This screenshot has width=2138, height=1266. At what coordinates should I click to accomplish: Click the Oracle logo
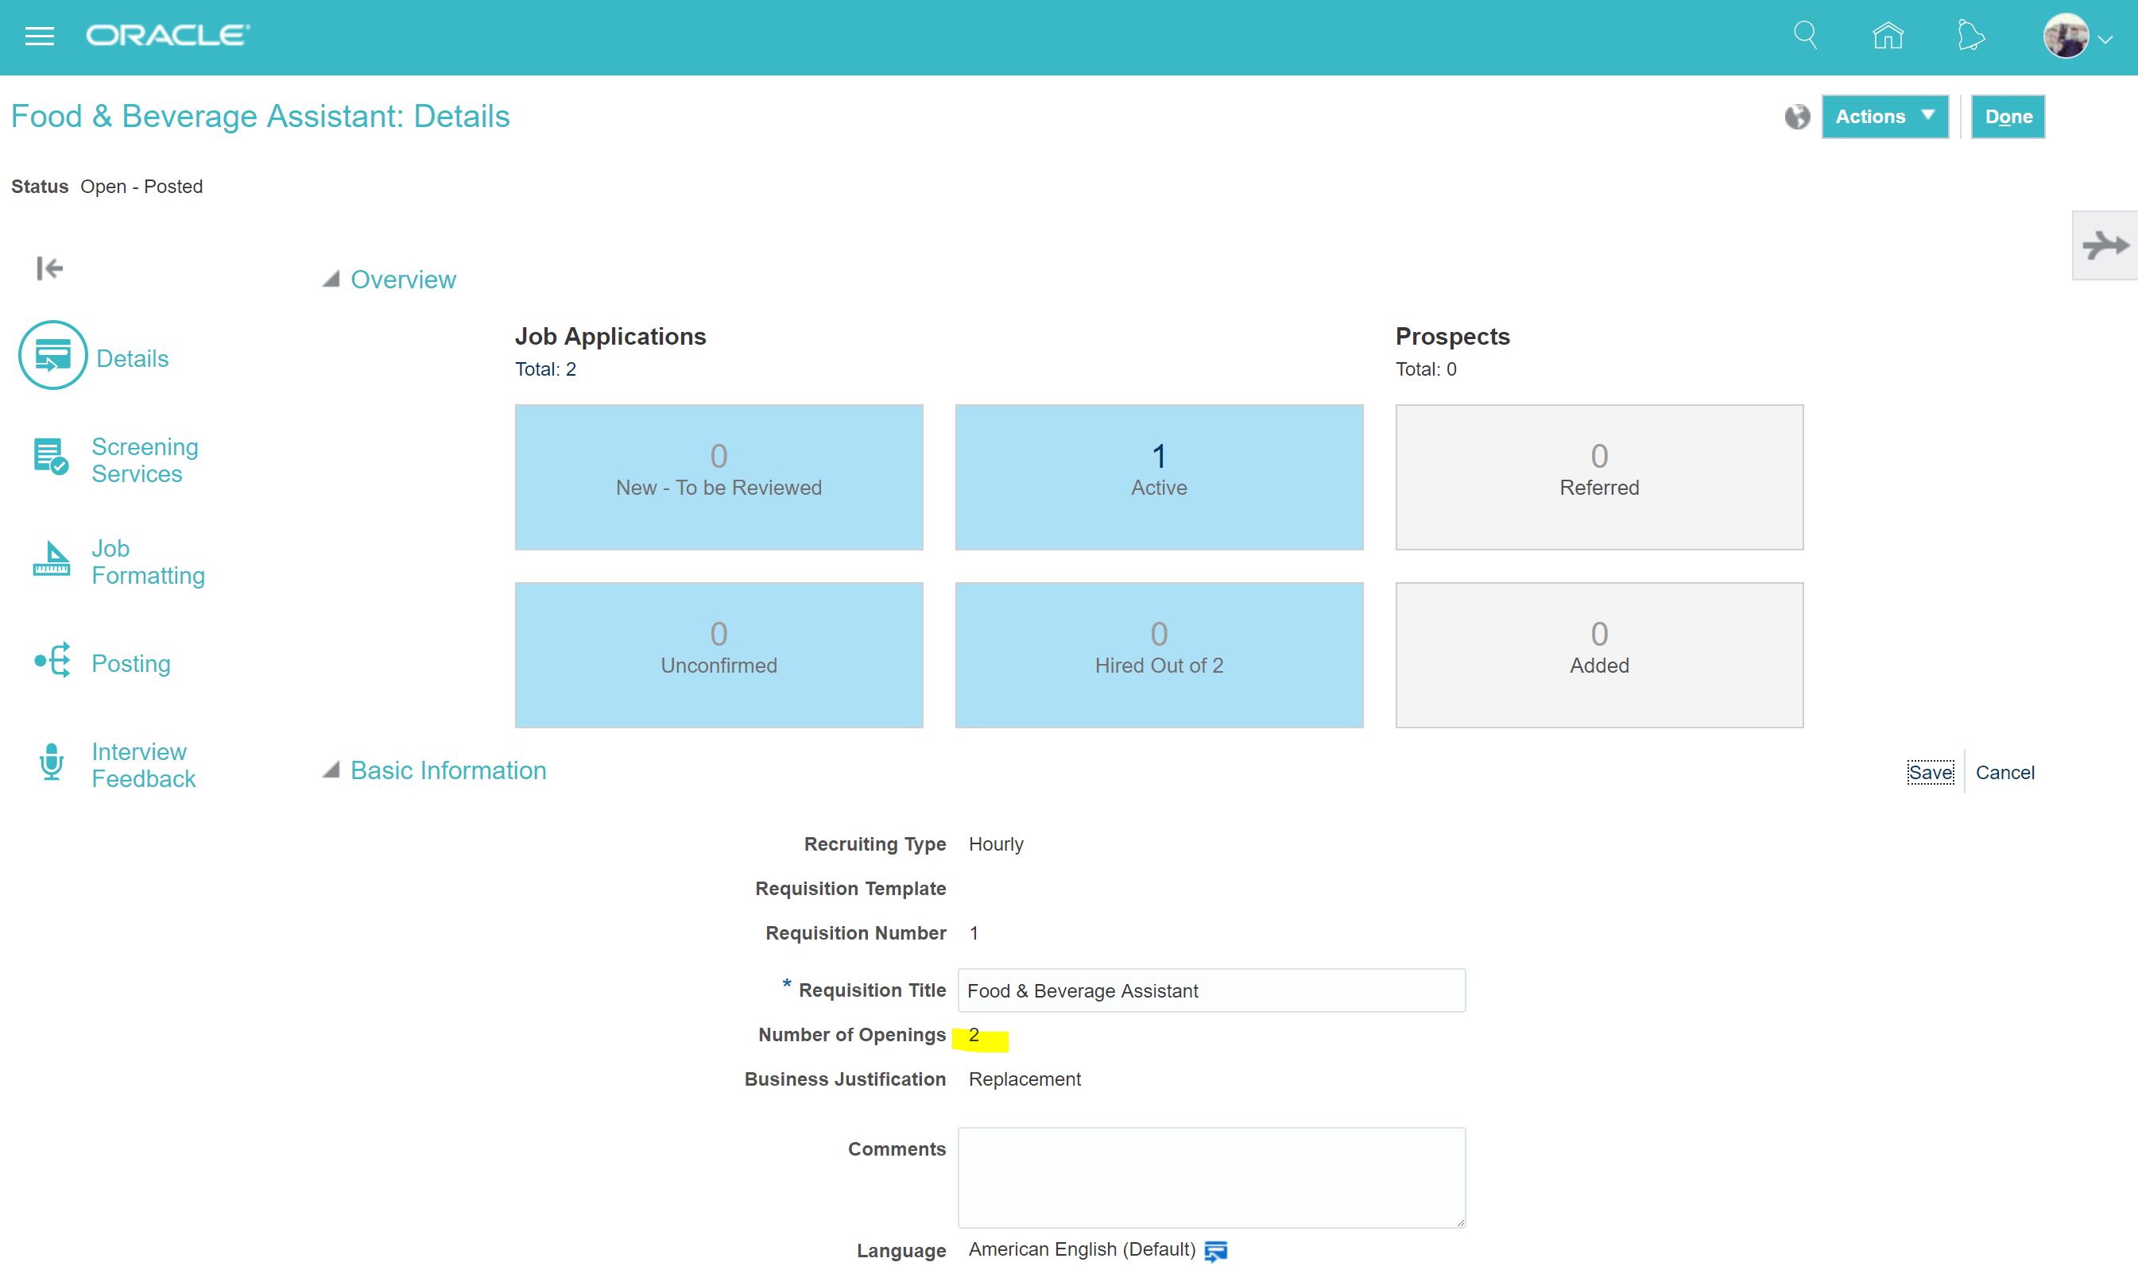[x=167, y=35]
